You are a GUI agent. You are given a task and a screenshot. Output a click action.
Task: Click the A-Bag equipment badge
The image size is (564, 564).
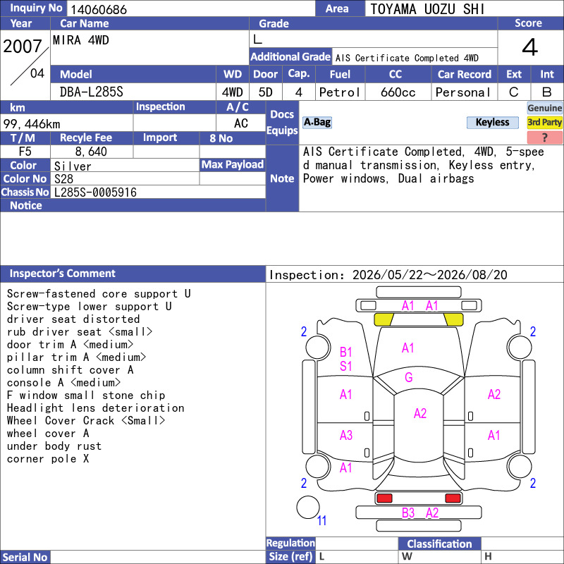tap(317, 122)
